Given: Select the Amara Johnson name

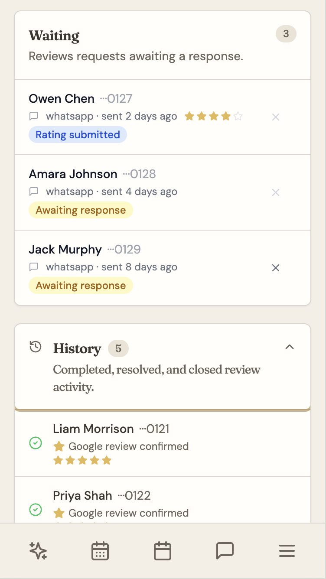Looking at the screenshot, I should click(x=73, y=174).
